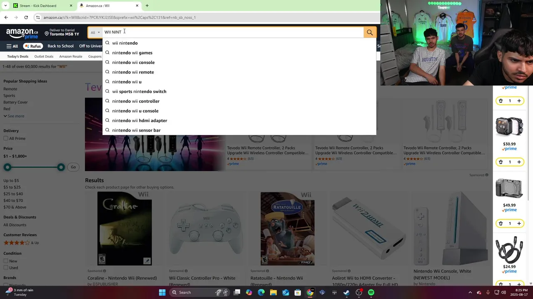This screenshot has height=299, width=533.
Task: Click the price slider maximum handle
Action: (61, 167)
